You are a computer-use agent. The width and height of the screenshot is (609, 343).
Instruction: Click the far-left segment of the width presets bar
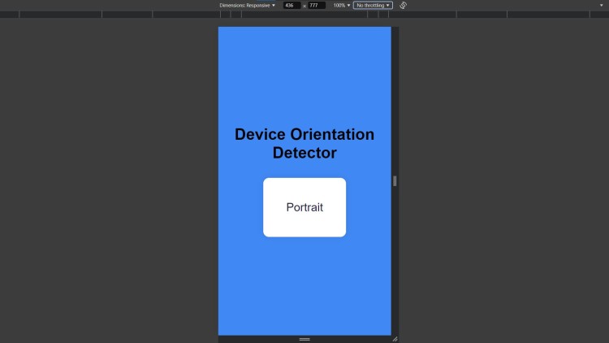(10, 15)
